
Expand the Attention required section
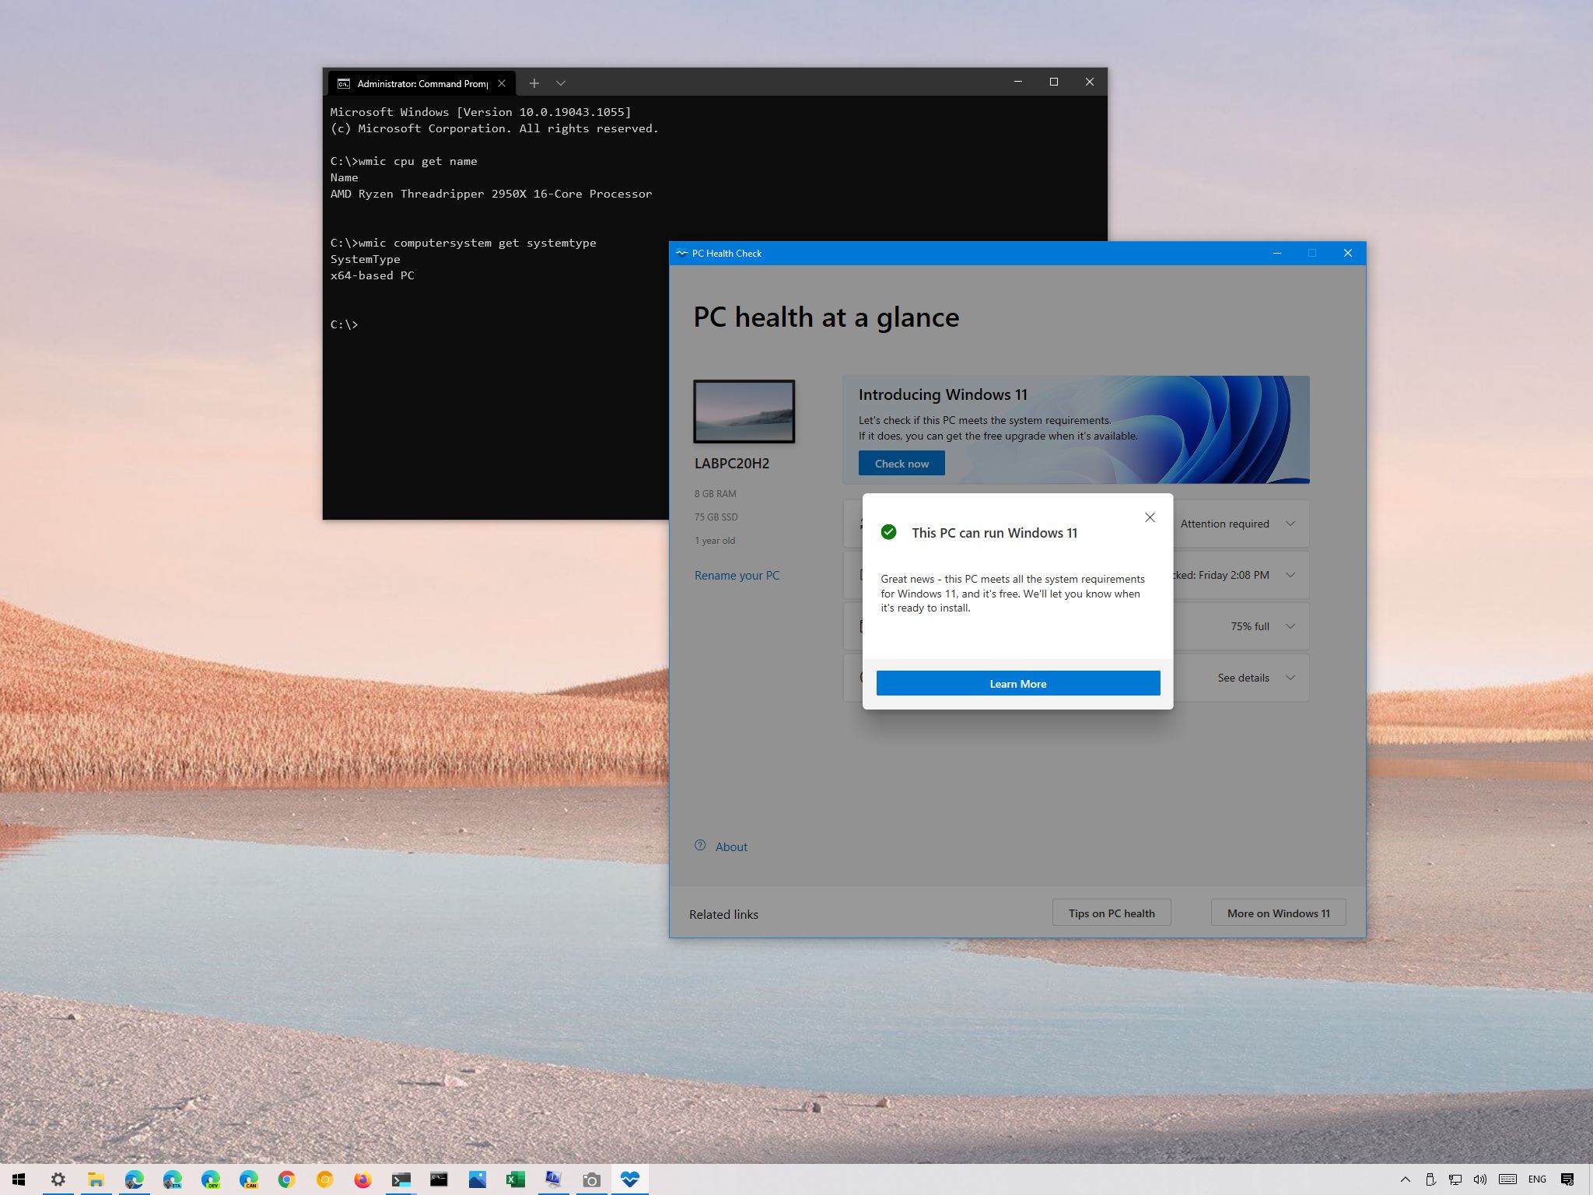pos(1290,524)
